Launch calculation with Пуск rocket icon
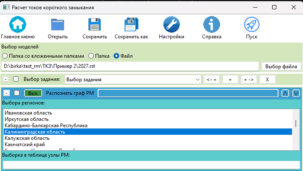Image resolution: width=303 pixels, height=171 pixels. (x=251, y=24)
